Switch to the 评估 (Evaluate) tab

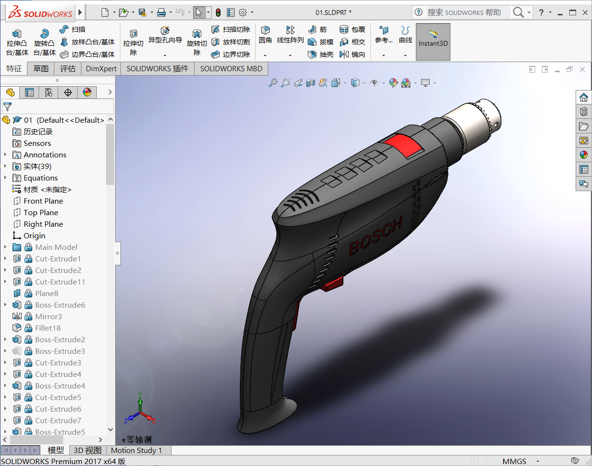(x=68, y=68)
